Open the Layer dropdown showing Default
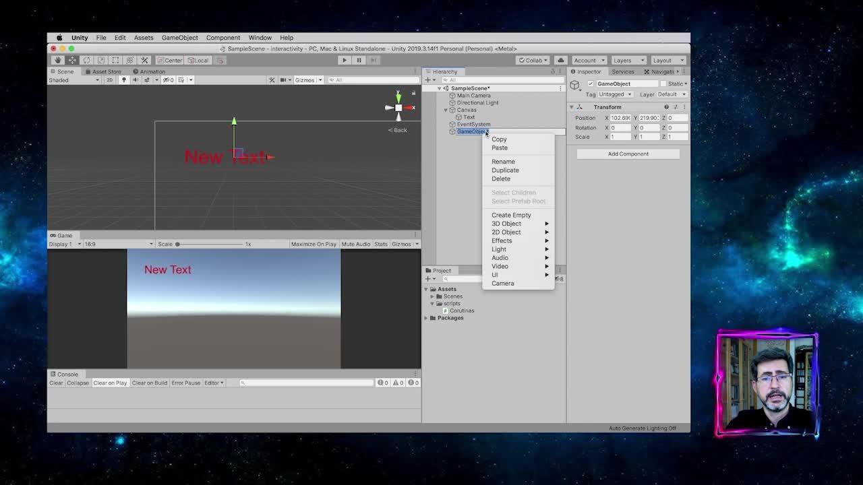The image size is (863, 485). [671, 94]
